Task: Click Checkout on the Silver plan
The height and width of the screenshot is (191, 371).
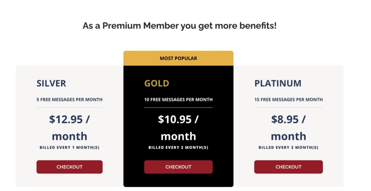Action: (69, 167)
